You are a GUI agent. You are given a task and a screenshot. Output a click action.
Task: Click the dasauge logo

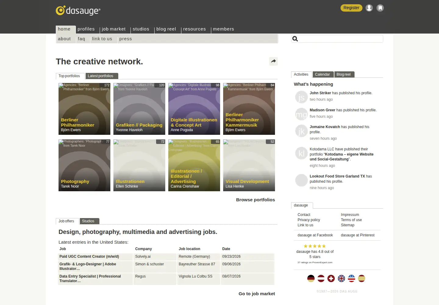click(78, 10)
